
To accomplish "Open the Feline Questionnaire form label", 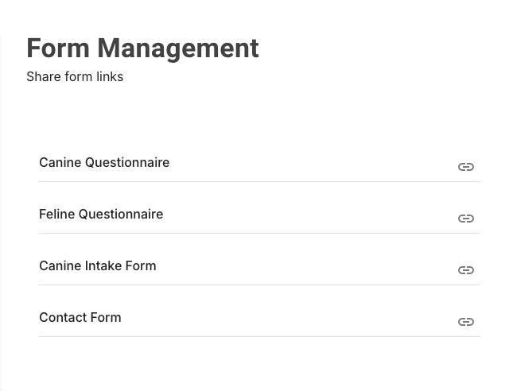I will click(101, 214).
